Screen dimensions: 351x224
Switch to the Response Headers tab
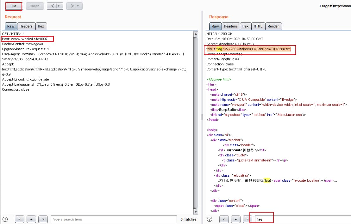tap(230, 26)
